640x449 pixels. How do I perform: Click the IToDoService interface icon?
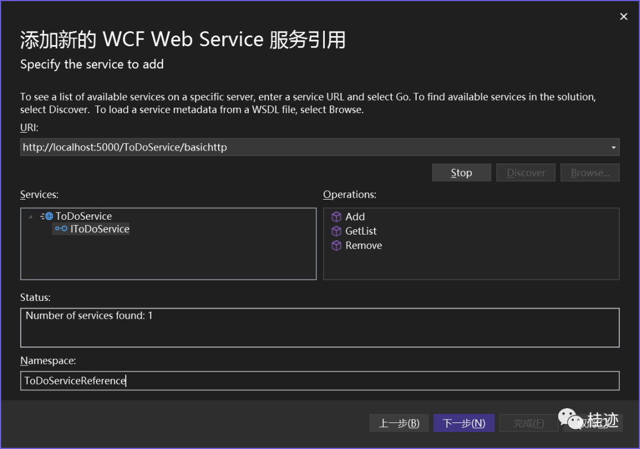(x=61, y=229)
